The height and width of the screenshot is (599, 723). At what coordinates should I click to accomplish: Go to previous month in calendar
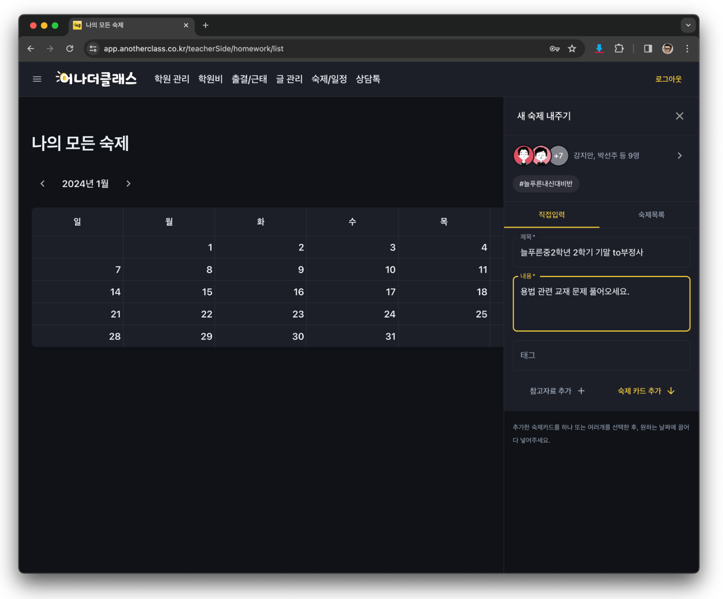(43, 184)
